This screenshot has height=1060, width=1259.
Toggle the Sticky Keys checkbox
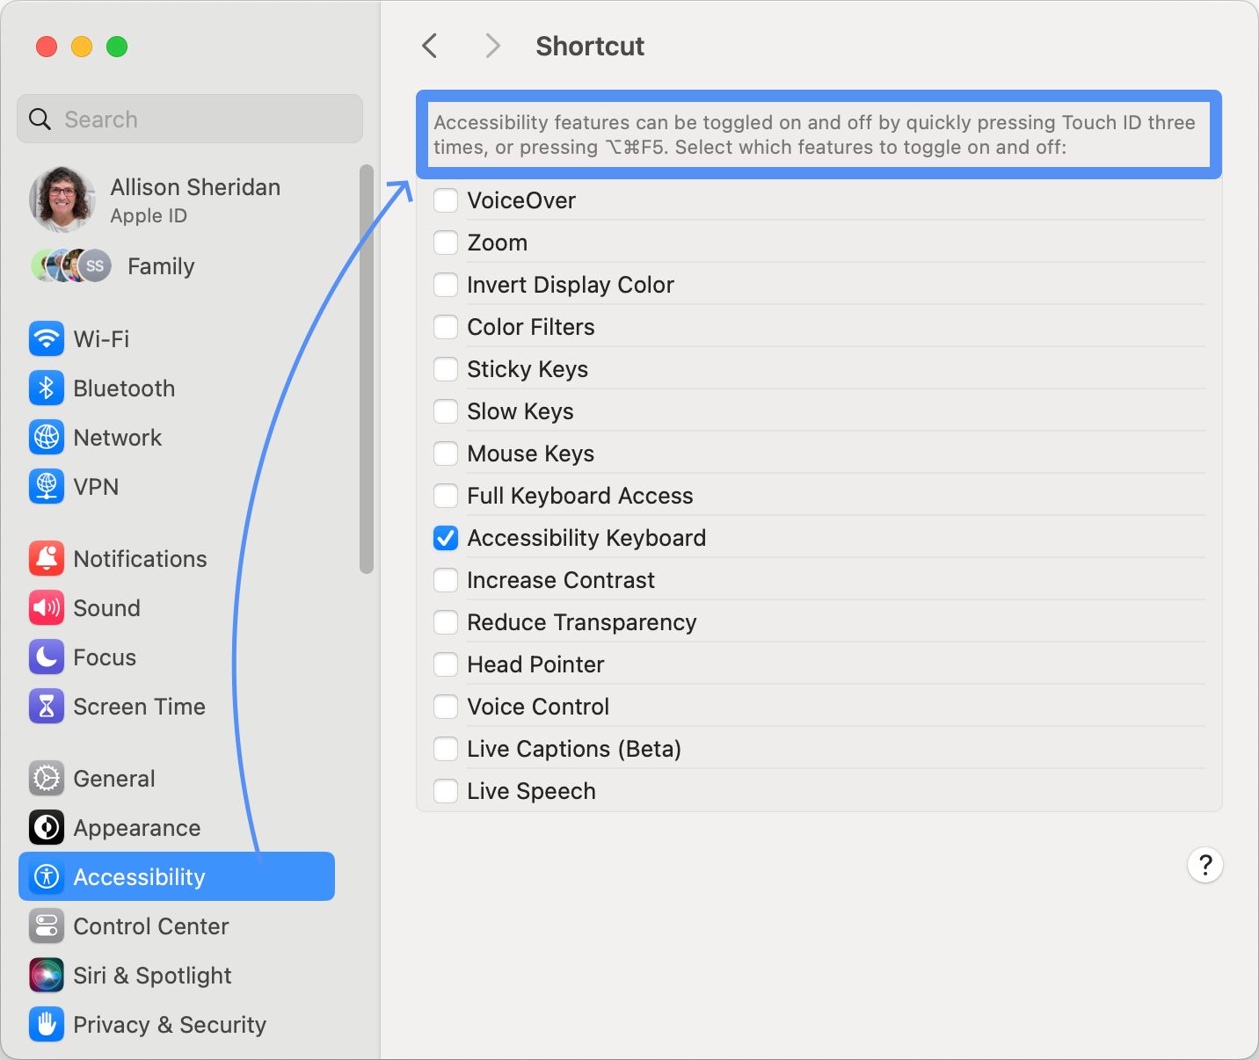(446, 369)
